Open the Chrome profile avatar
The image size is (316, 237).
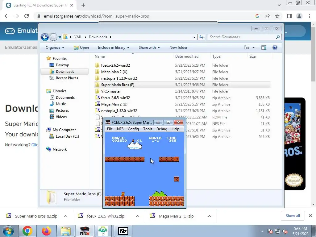pos(299,16)
